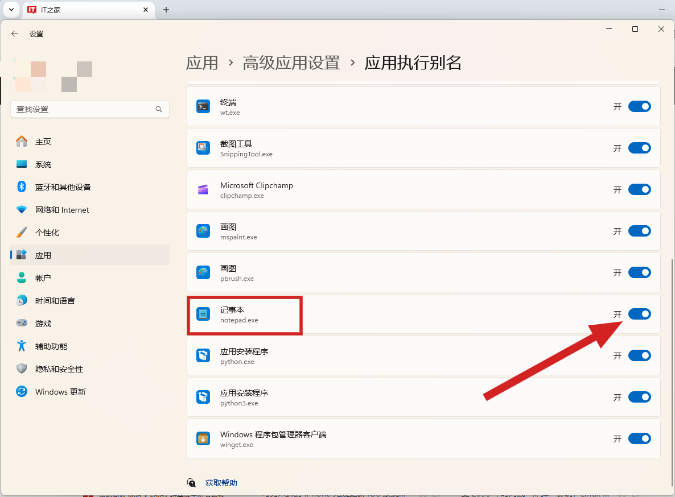Click the back arrow in Settings
This screenshot has height=497, width=675.
14,34
